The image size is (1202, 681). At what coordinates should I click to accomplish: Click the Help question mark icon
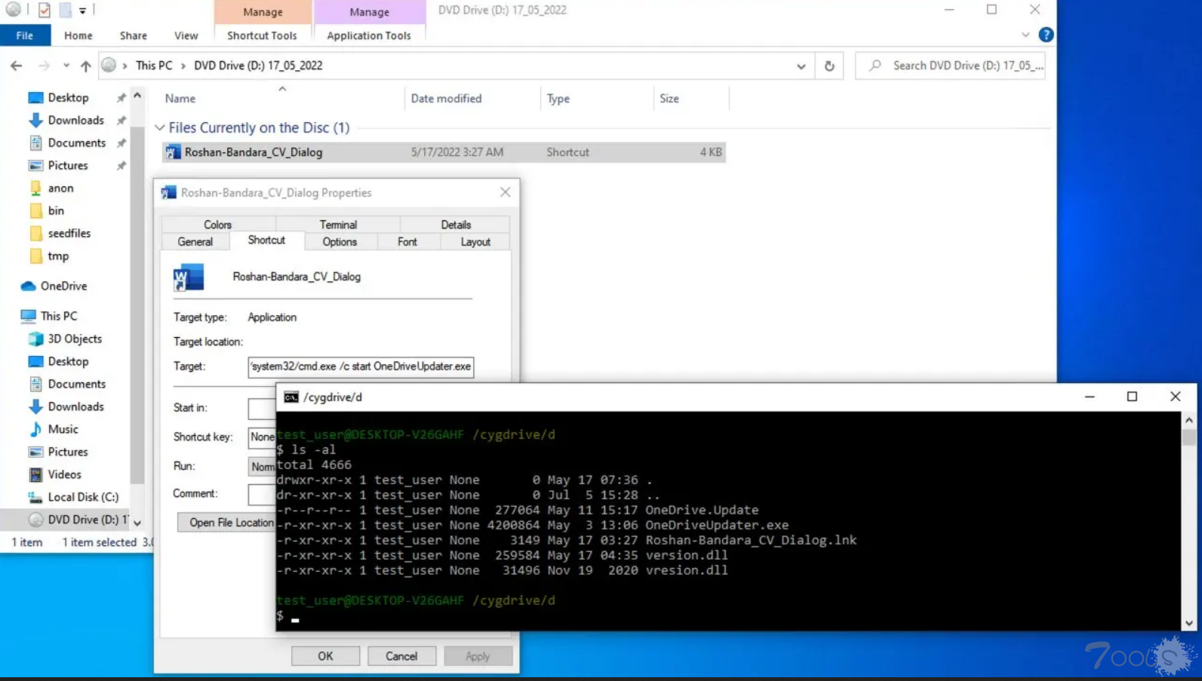[x=1046, y=35]
